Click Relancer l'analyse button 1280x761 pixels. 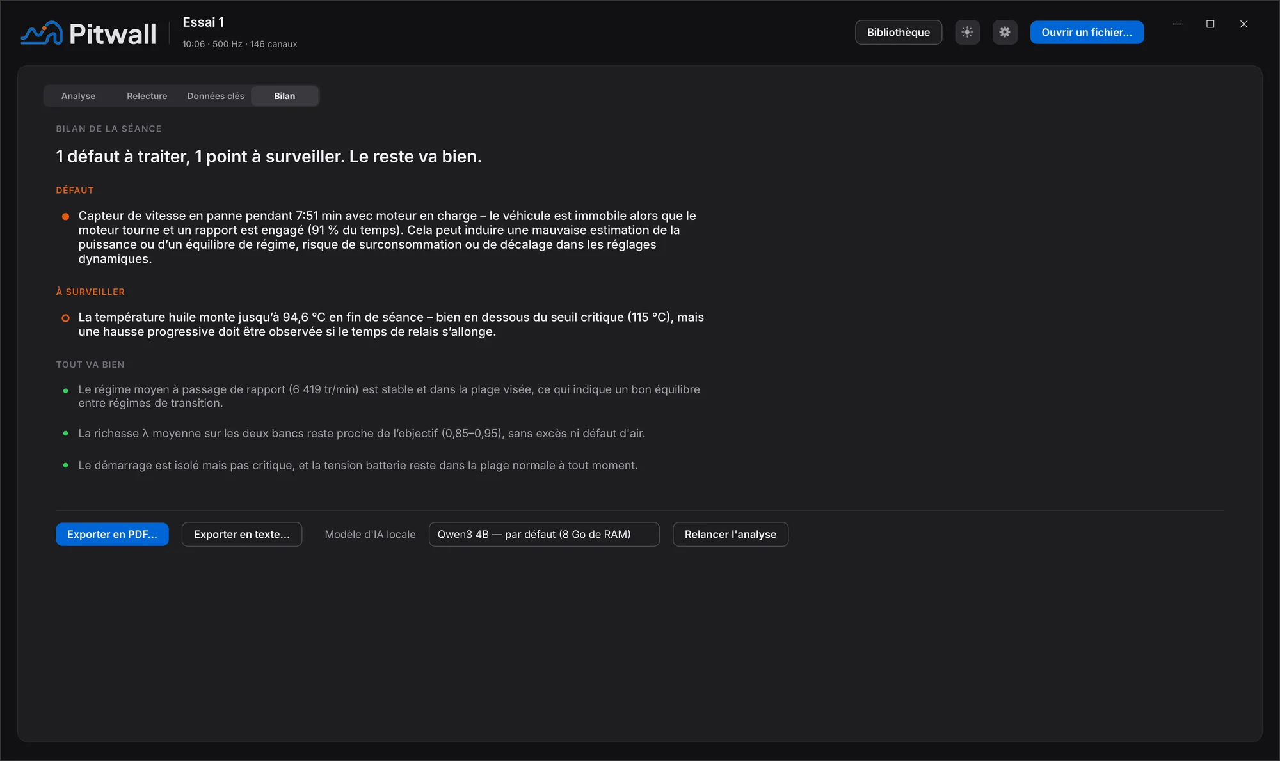(730, 535)
